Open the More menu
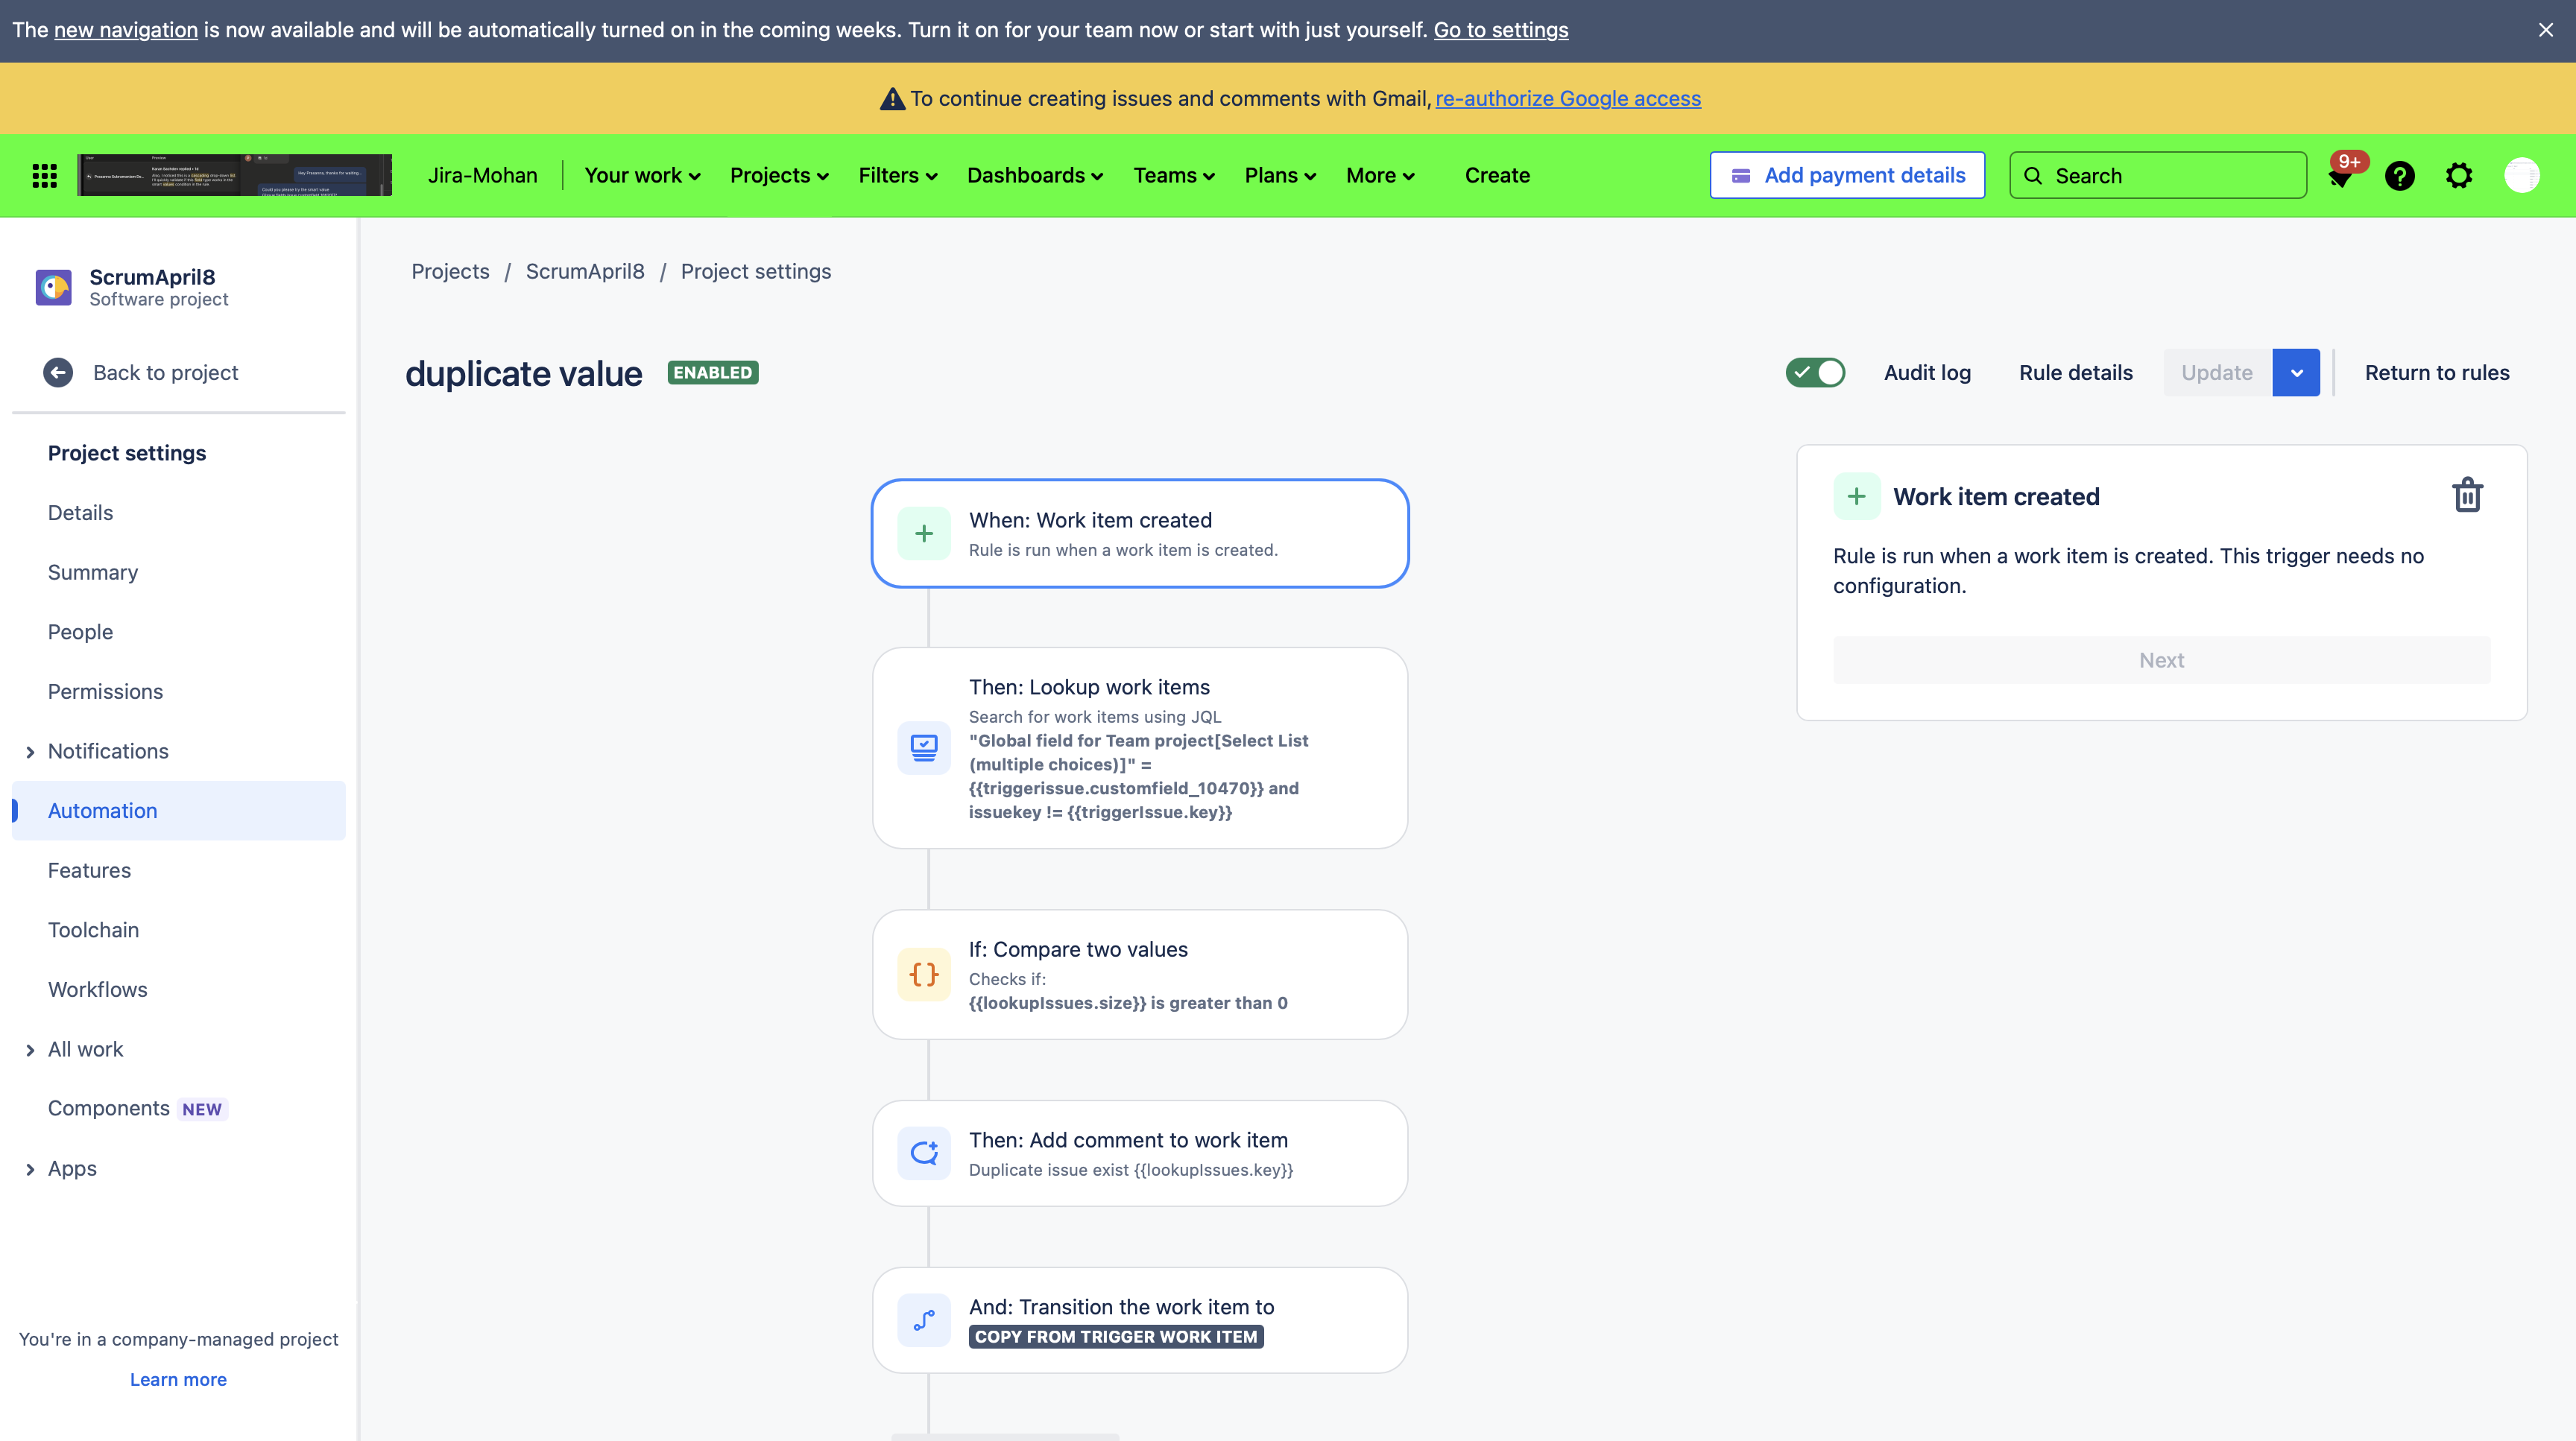 point(1380,176)
